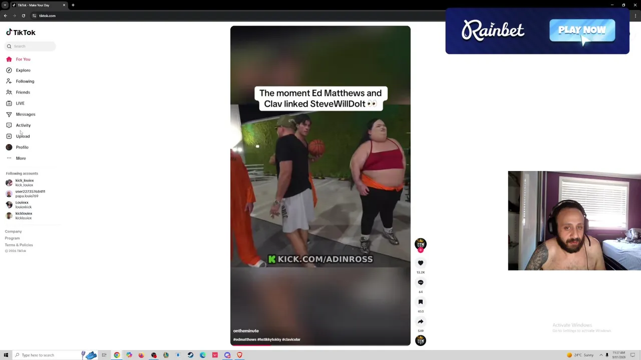The height and width of the screenshot is (360, 641).
Task: Bookmark the video to favorites
Action: click(421, 302)
